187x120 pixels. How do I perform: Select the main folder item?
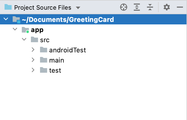pyautogui.click(x=57, y=60)
